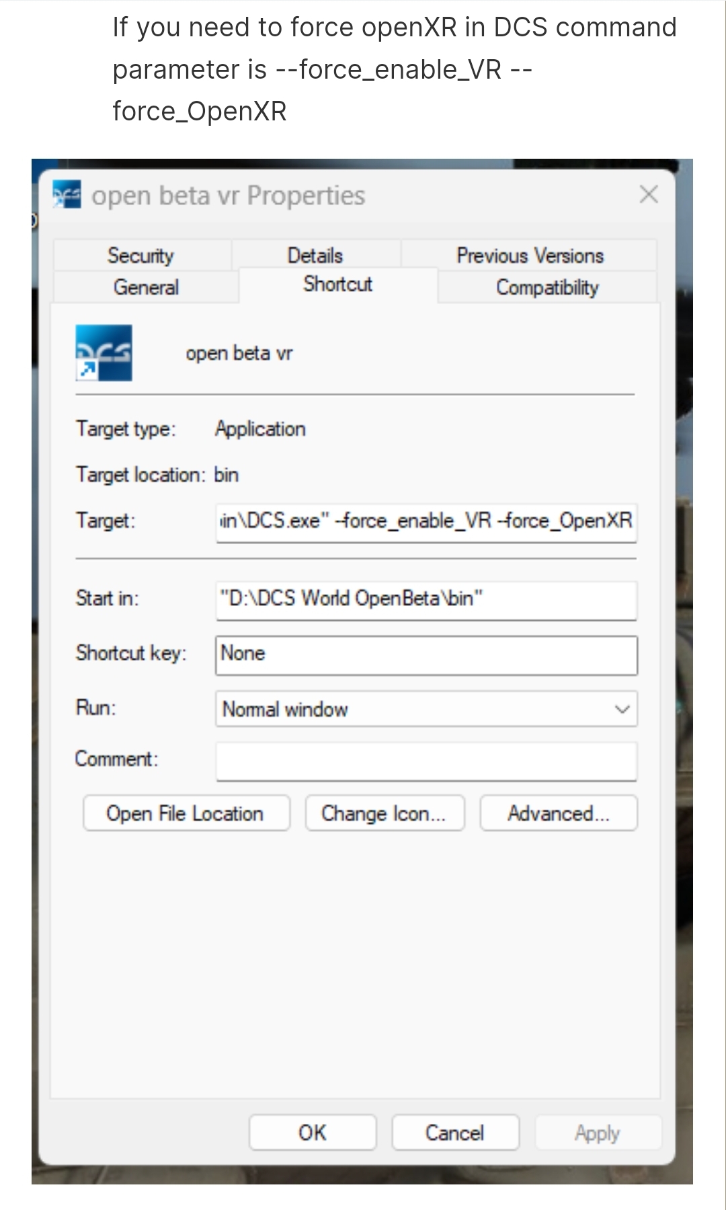Click the 'open beta vr' shortcut name text
The image size is (726, 1210).
[239, 353]
